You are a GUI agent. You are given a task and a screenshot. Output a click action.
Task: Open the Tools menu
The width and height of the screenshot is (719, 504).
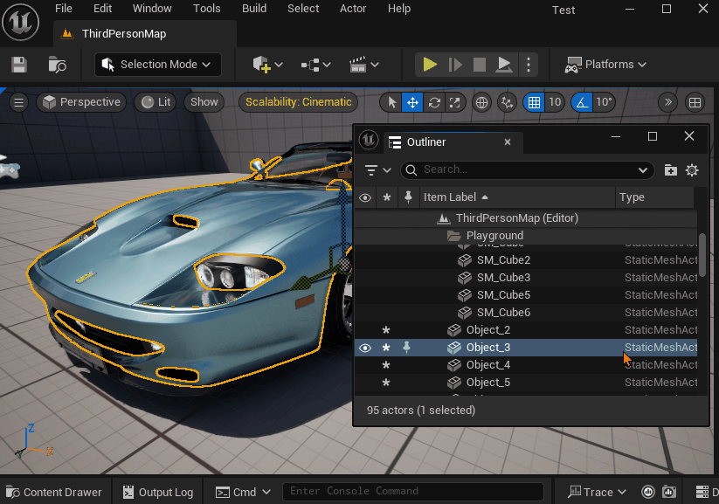[207, 9]
